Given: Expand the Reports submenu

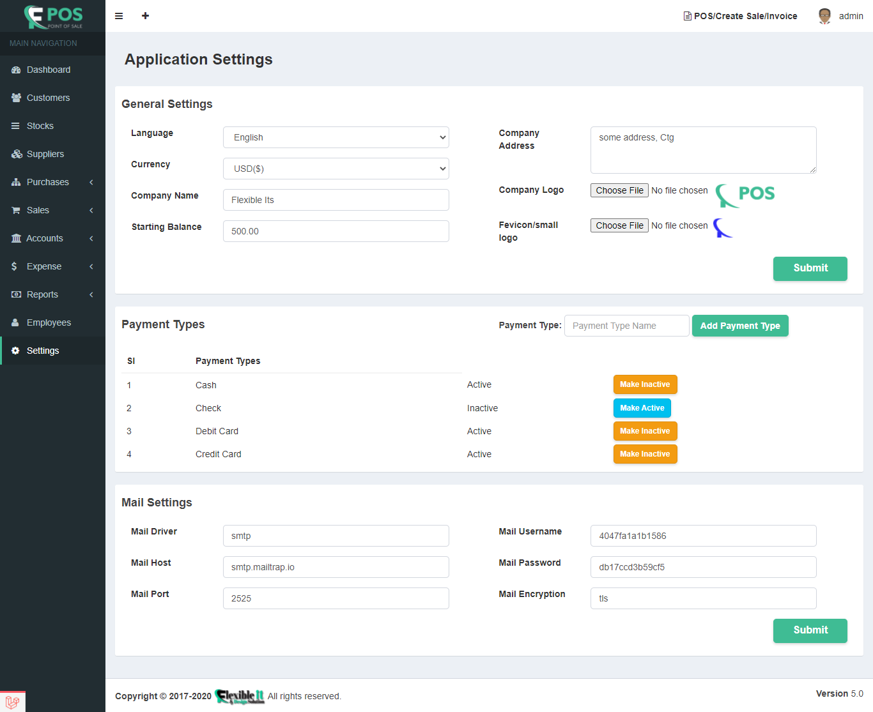Looking at the screenshot, I should 42,294.
